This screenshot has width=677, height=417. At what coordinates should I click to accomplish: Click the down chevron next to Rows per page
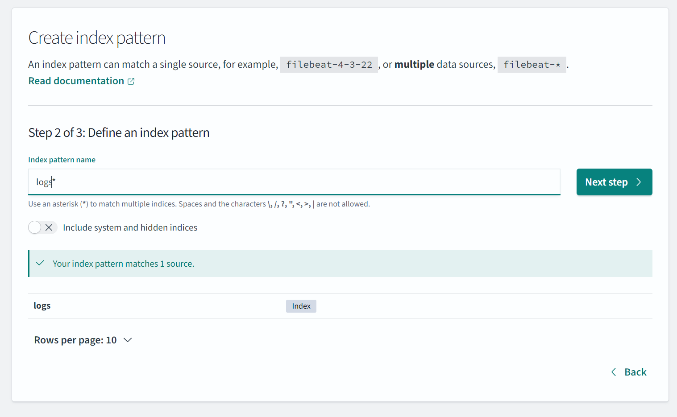point(128,340)
